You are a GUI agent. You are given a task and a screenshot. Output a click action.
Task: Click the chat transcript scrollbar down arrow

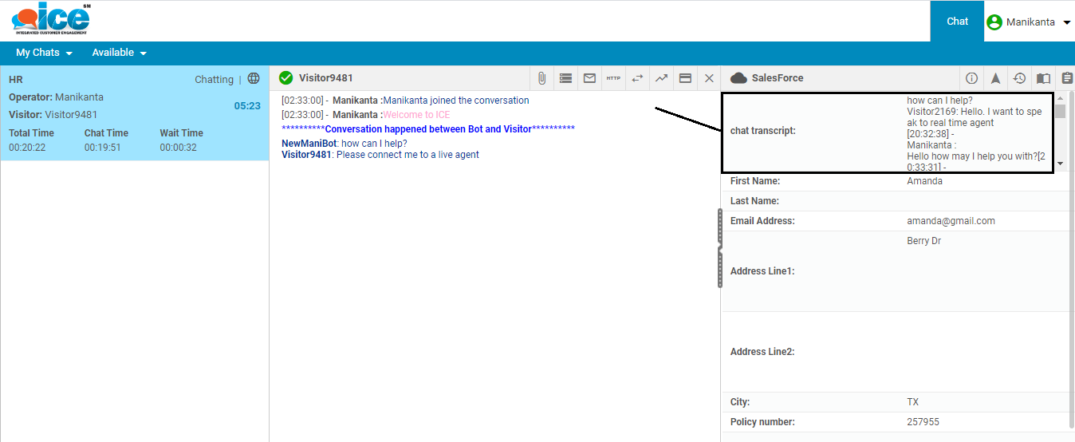(x=1060, y=164)
